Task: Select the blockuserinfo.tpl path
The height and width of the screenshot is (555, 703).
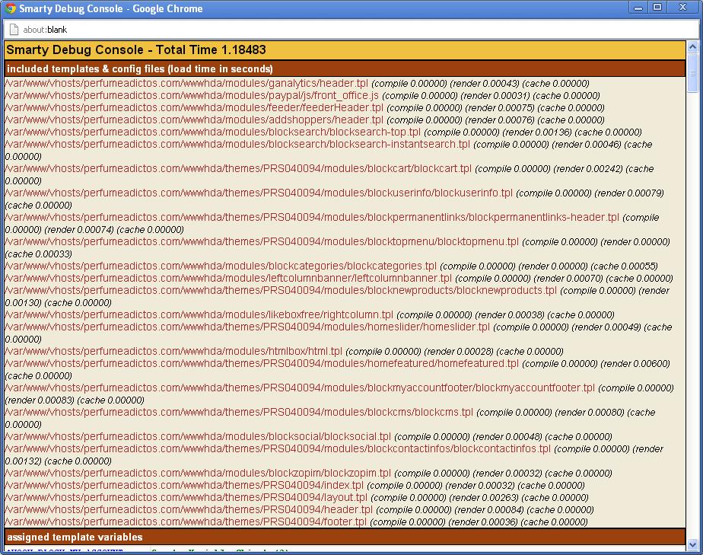Action: [x=258, y=193]
